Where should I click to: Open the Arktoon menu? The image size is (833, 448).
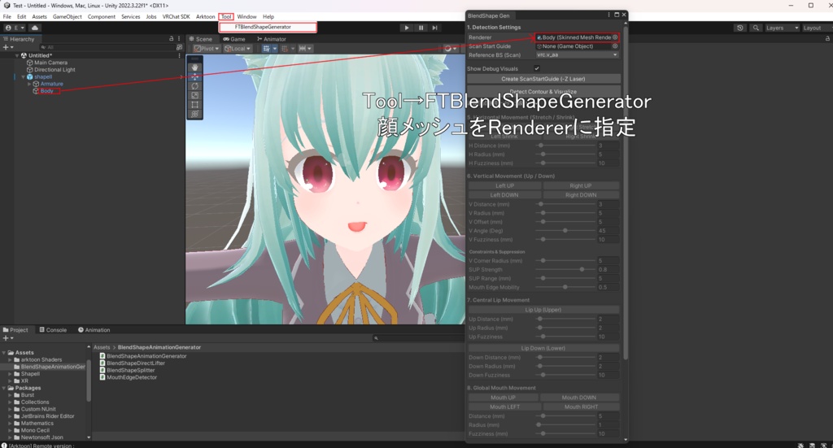pos(205,16)
